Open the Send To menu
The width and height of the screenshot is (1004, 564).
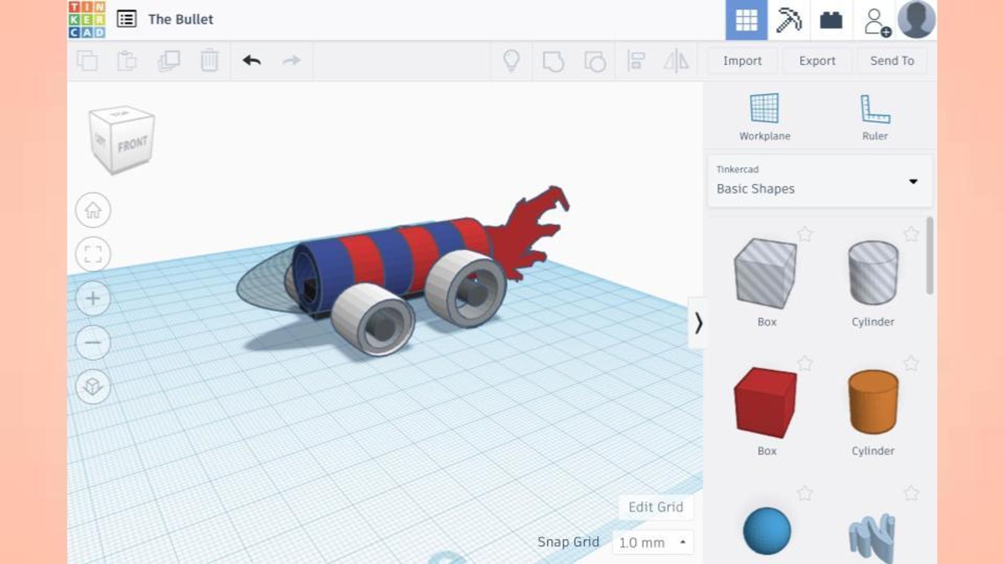[892, 61]
